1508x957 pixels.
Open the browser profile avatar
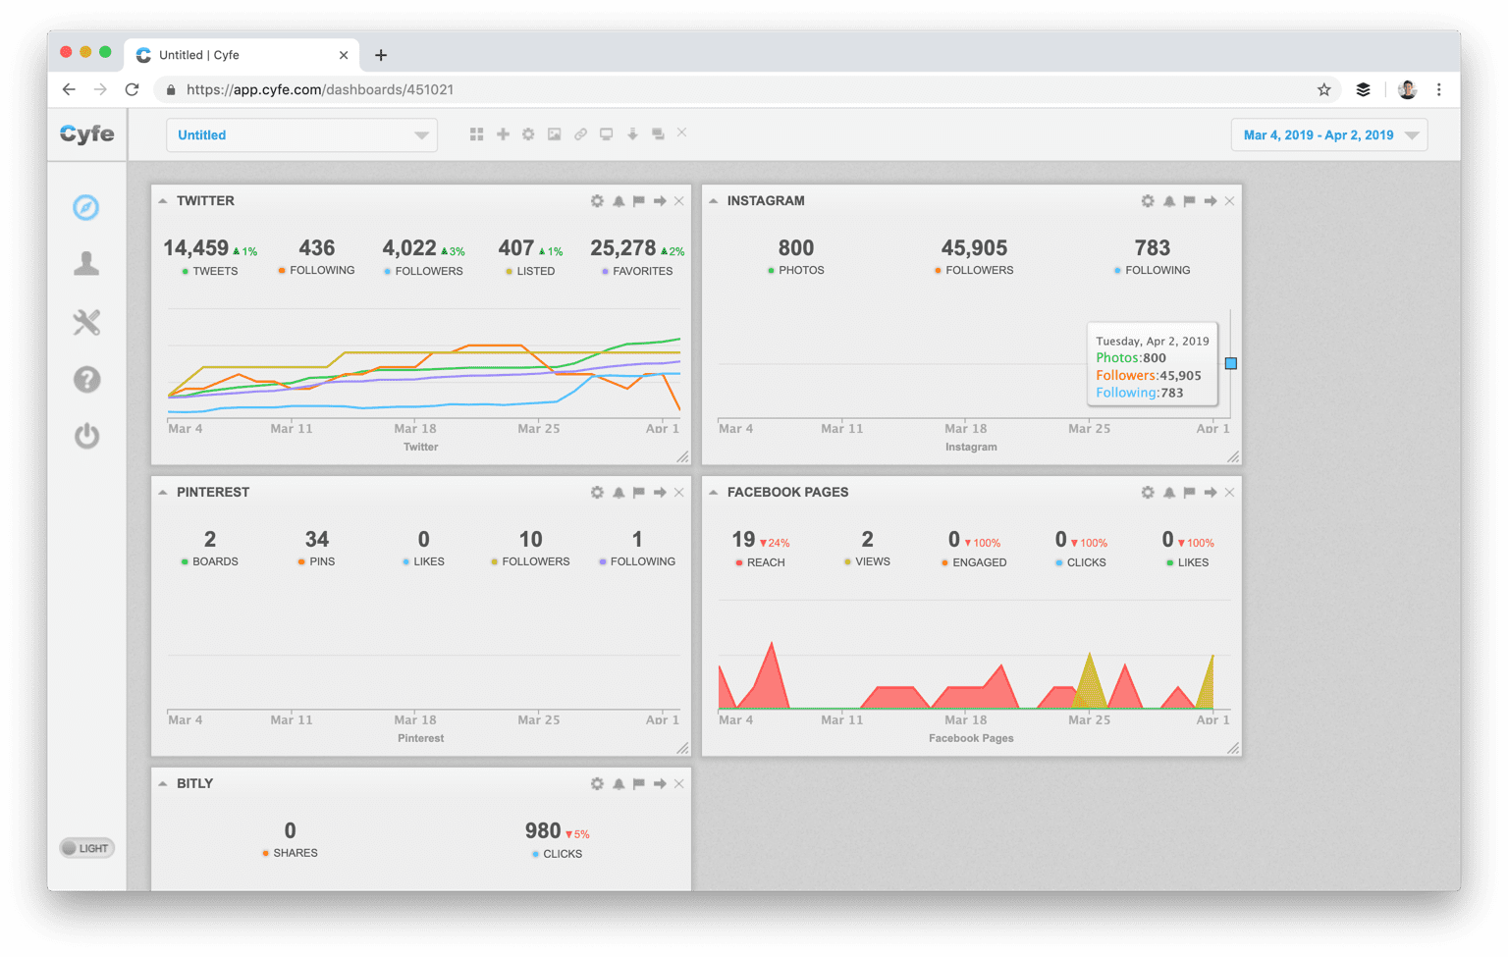pos(1407,89)
